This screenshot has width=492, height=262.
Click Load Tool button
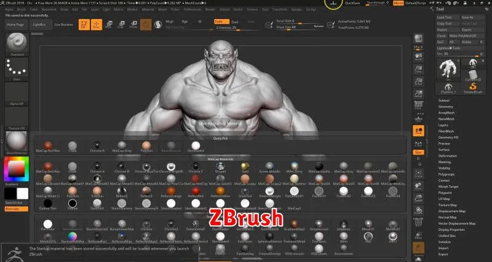coord(448,18)
